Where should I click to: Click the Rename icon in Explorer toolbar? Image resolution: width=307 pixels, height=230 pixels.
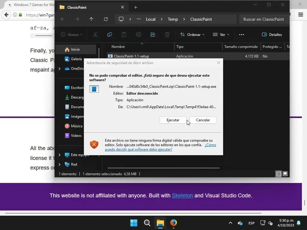(139, 35)
